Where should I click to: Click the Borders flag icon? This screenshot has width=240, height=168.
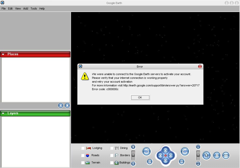117,155
